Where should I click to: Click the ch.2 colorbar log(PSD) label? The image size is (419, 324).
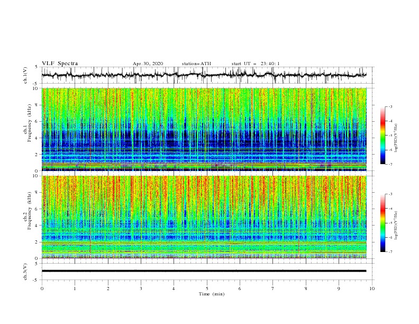[396, 225]
